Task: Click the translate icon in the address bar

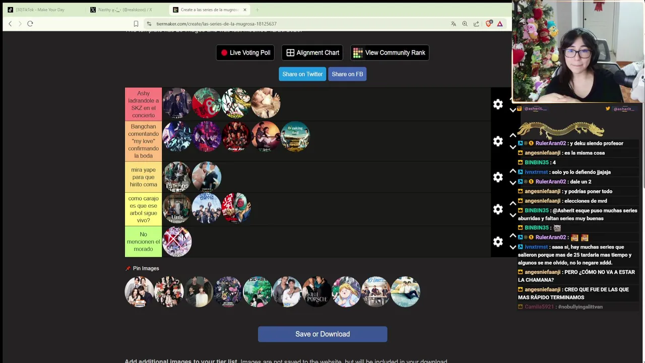Action: pos(454,24)
